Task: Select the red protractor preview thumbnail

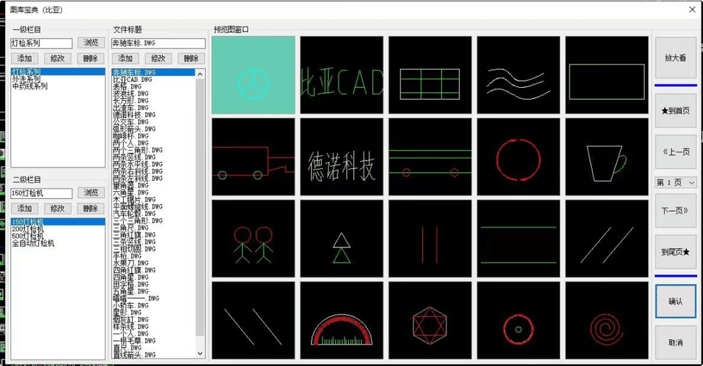Action: pos(342,321)
